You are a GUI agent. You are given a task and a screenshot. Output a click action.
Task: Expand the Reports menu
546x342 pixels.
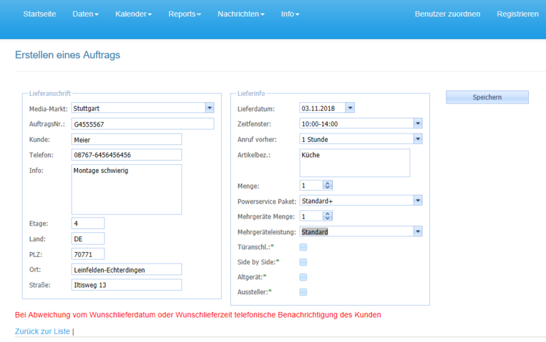click(x=184, y=14)
